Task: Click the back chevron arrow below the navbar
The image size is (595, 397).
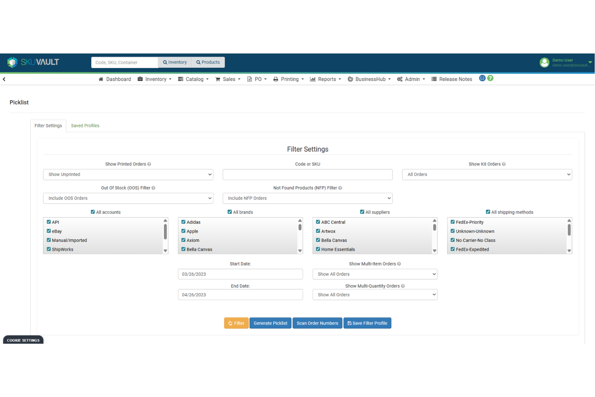Action: 4,79
